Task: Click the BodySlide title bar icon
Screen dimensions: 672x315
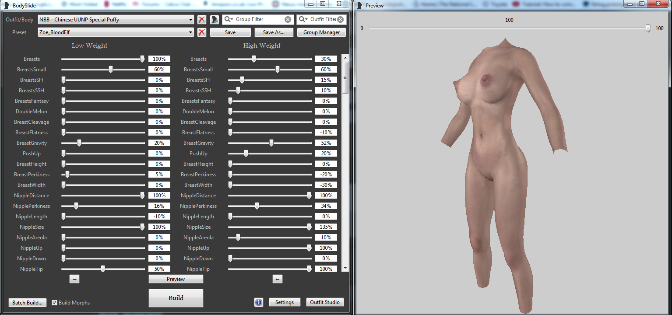Action: (6, 5)
